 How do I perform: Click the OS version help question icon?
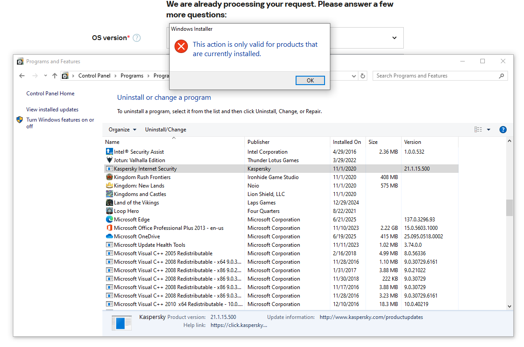click(137, 38)
